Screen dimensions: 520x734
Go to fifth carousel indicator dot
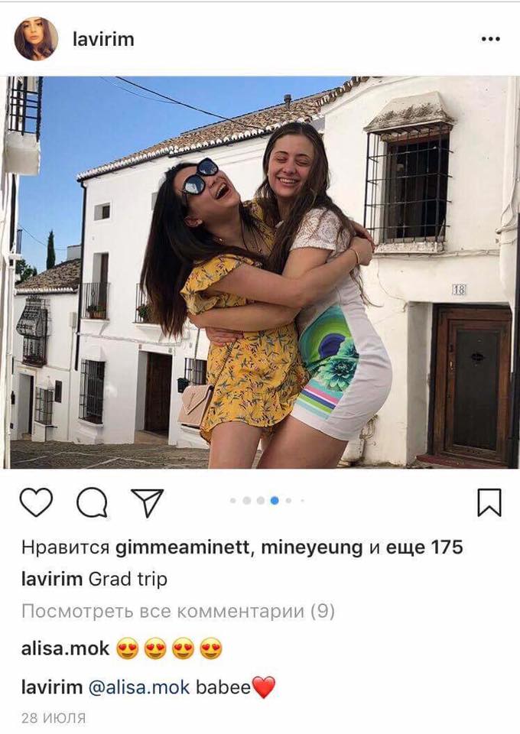[288, 500]
